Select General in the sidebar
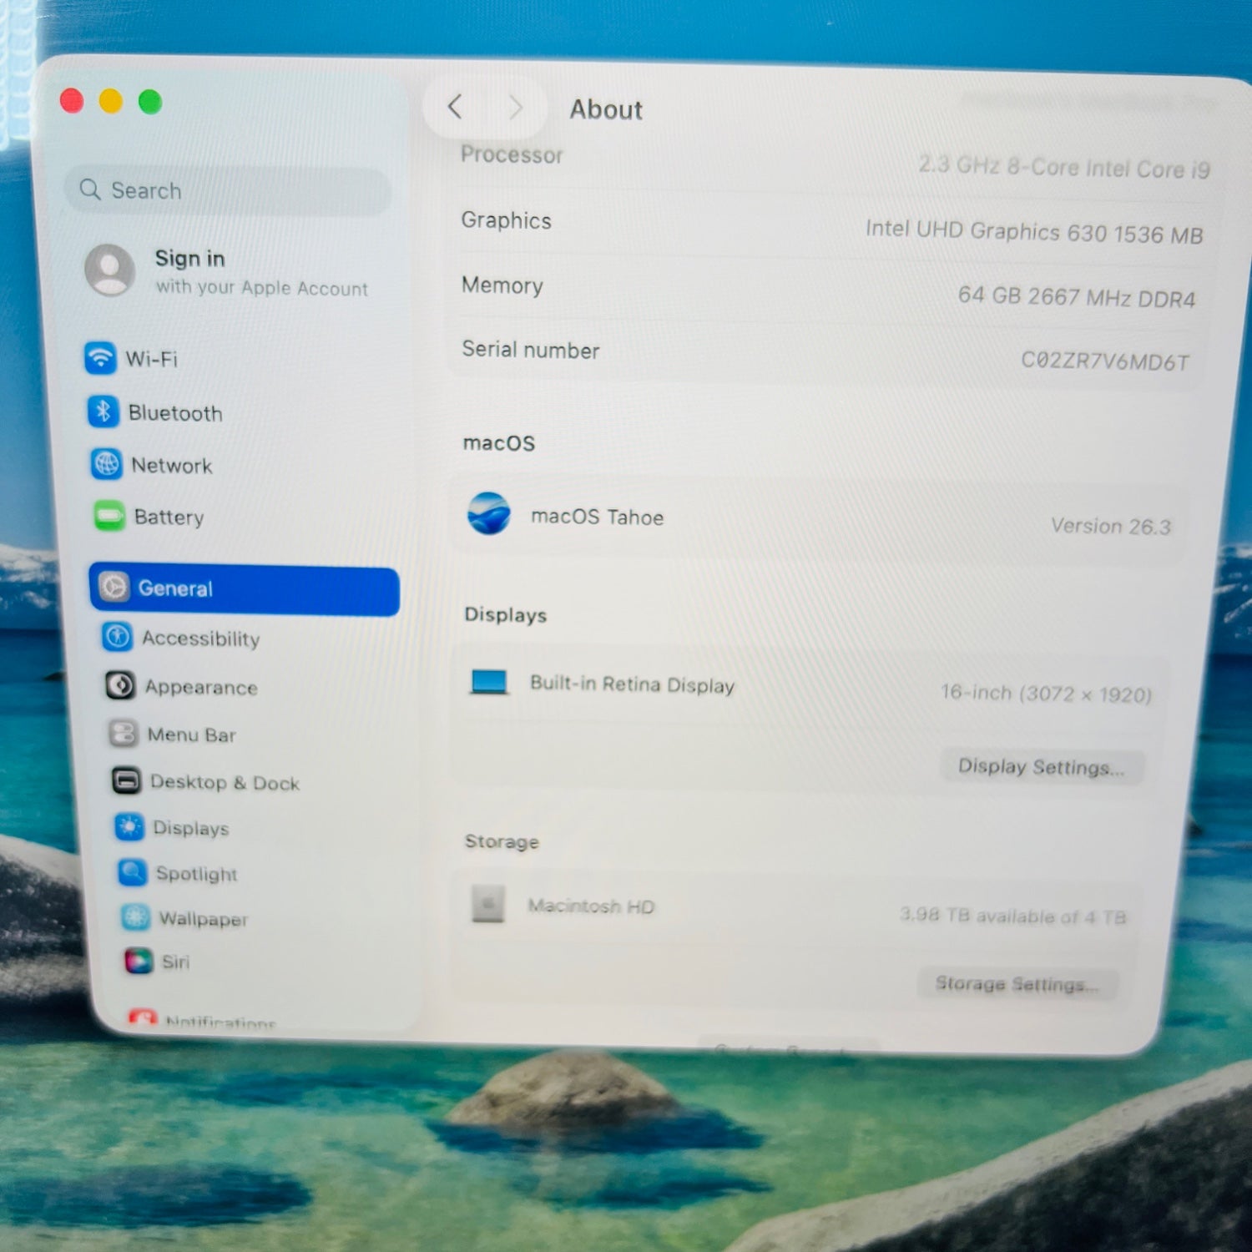This screenshot has height=1252, width=1252. click(x=244, y=589)
